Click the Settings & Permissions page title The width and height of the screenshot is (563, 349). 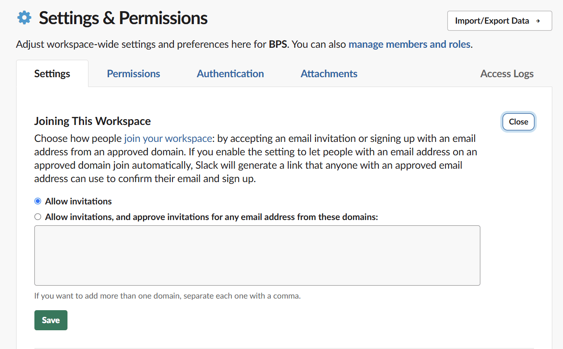coord(123,18)
